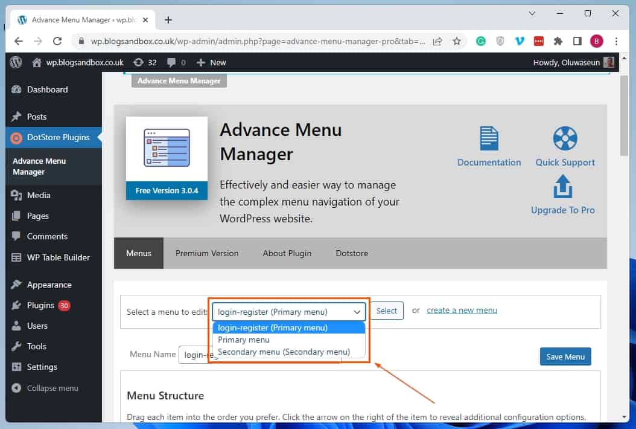Close the Advance Menu Manager tab
Viewport: 636px width, 429px height.
click(x=145, y=19)
